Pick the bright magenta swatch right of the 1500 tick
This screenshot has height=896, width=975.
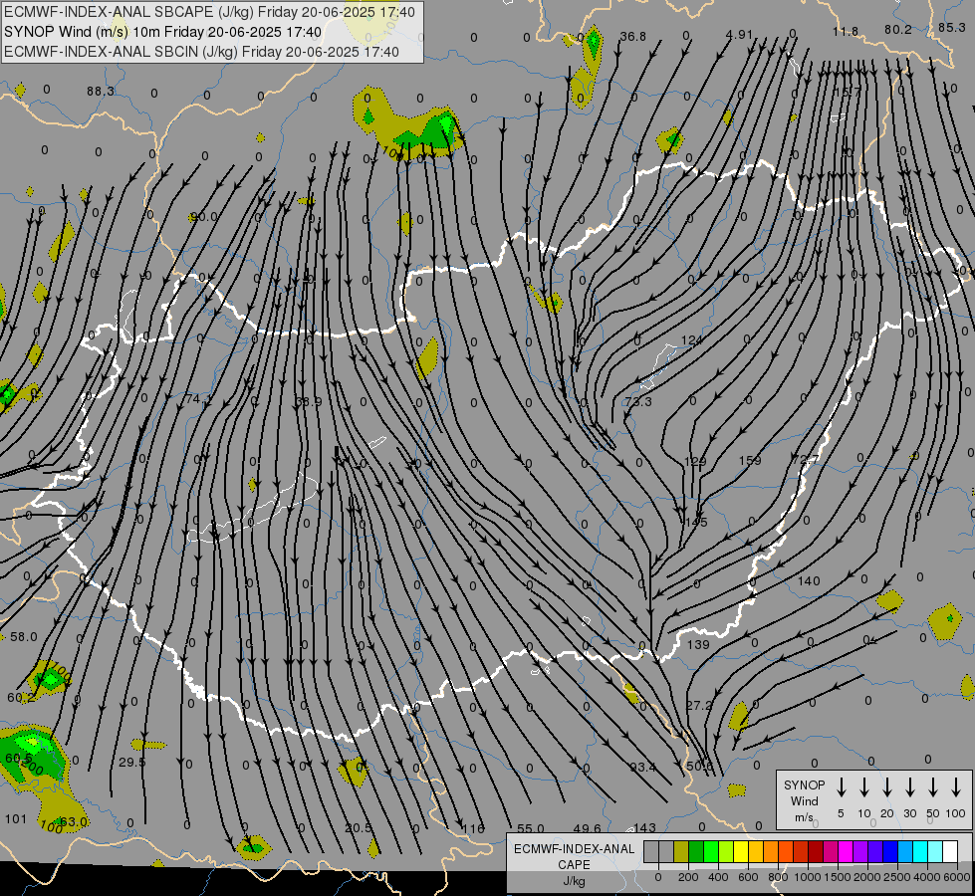pyautogui.click(x=846, y=852)
